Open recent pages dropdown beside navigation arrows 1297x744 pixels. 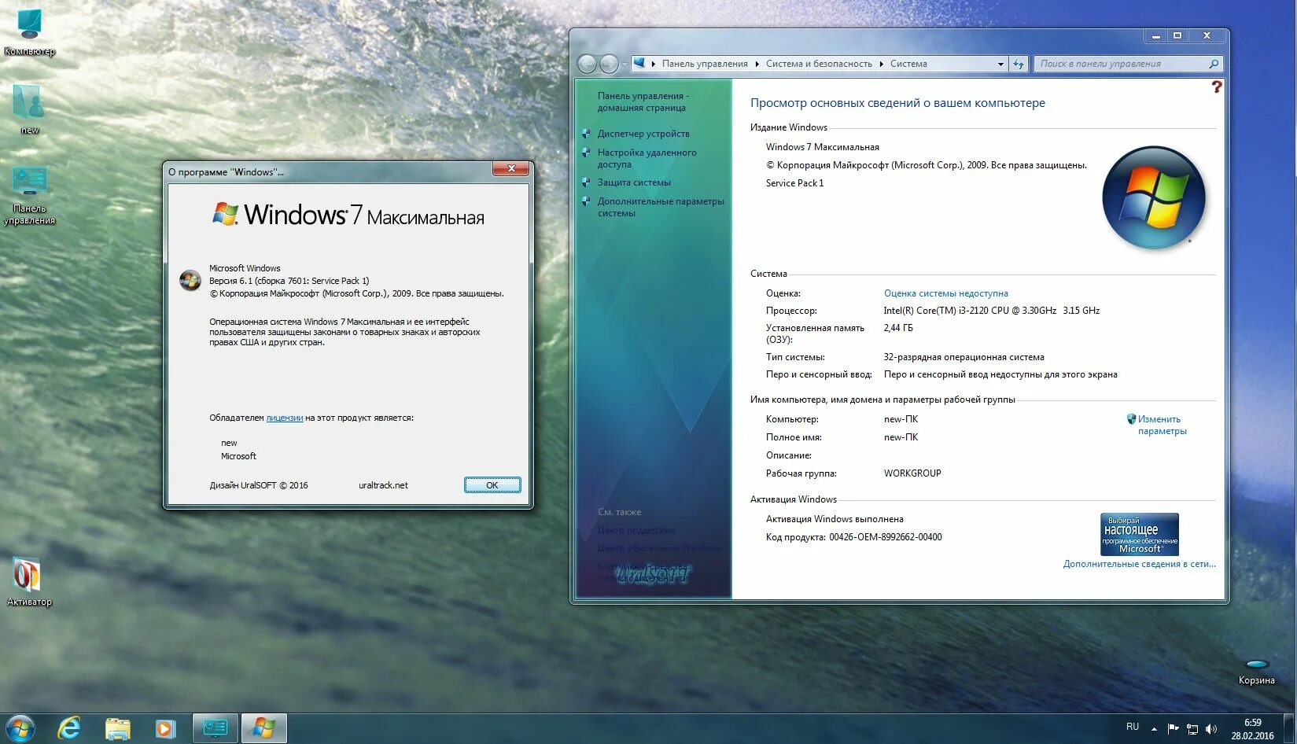point(625,64)
